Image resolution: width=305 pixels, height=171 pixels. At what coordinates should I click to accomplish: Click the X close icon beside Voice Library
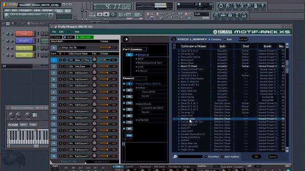point(173,39)
